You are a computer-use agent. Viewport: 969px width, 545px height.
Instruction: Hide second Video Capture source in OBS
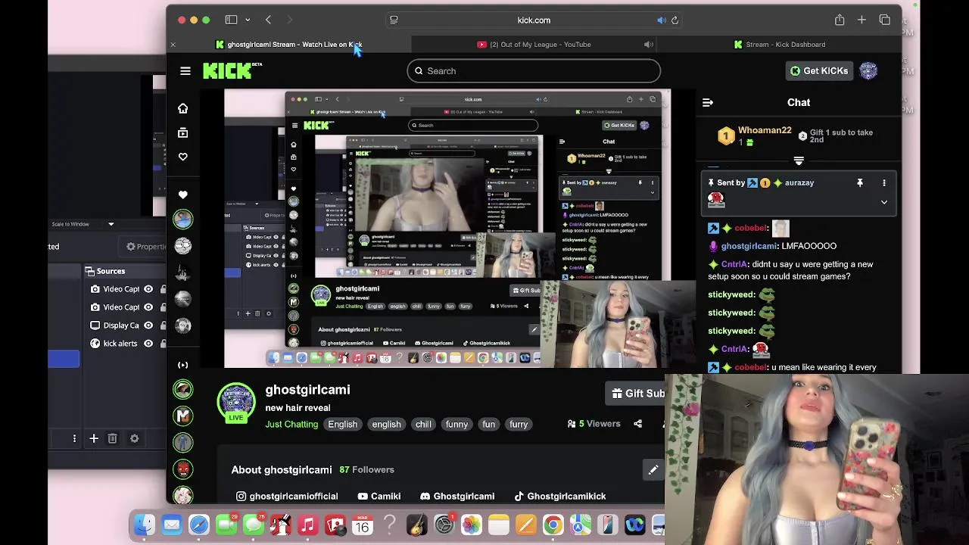click(148, 307)
